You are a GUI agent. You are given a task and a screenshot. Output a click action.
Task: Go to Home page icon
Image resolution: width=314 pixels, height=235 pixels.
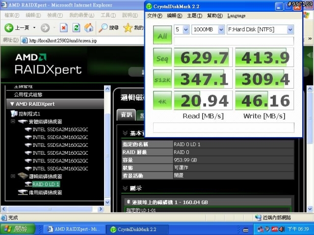pos(89,28)
